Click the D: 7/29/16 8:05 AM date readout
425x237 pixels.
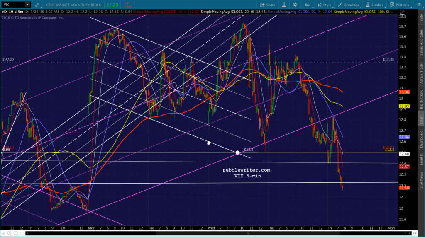tap(42, 12)
